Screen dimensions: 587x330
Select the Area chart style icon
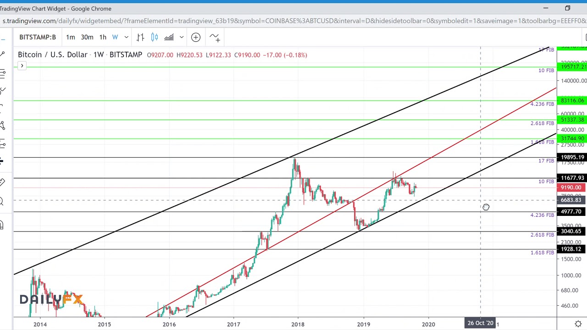click(169, 37)
